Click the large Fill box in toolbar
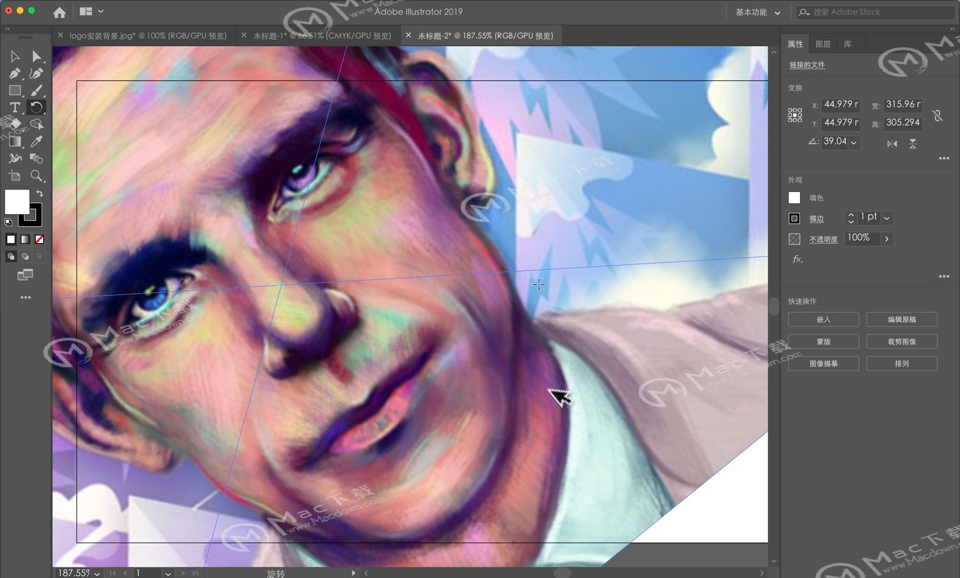 tap(17, 201)
